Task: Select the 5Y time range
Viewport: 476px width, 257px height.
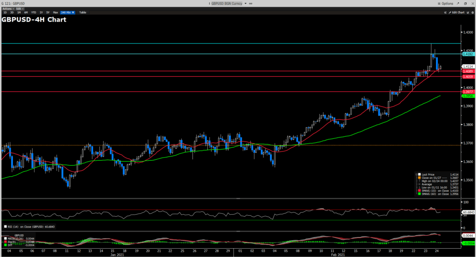Action: 48,13
